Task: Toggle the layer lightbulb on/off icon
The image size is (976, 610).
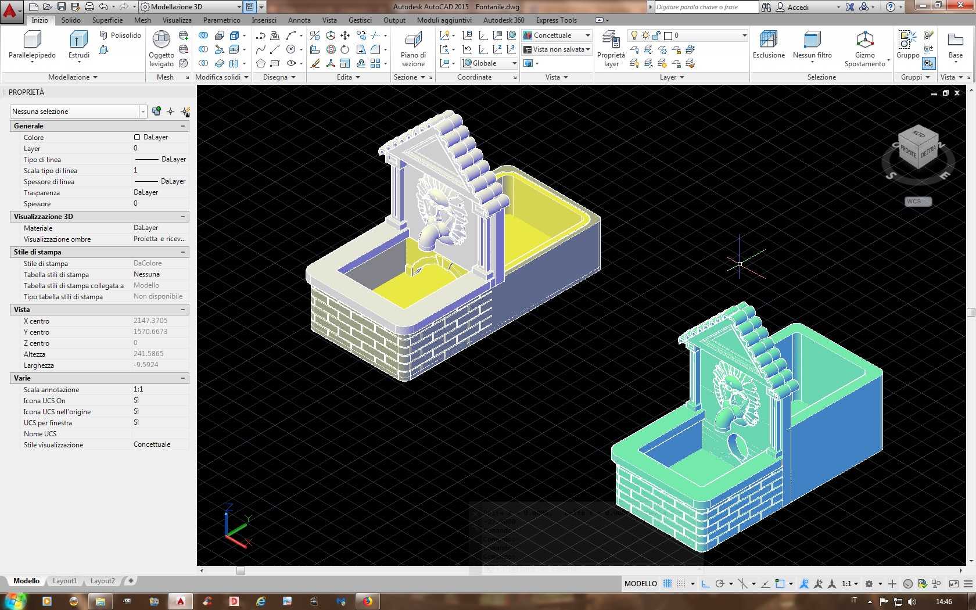Action: [634, 35]
